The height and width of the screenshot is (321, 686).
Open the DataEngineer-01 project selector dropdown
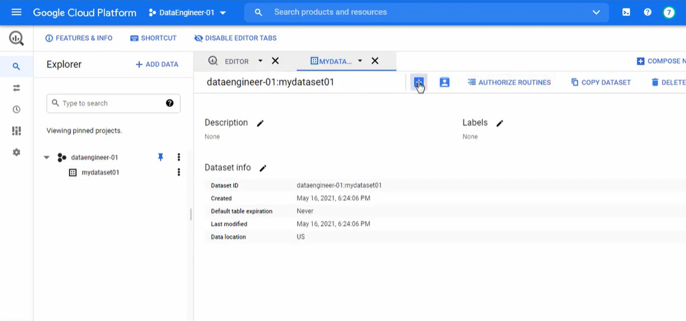point(187,13)
